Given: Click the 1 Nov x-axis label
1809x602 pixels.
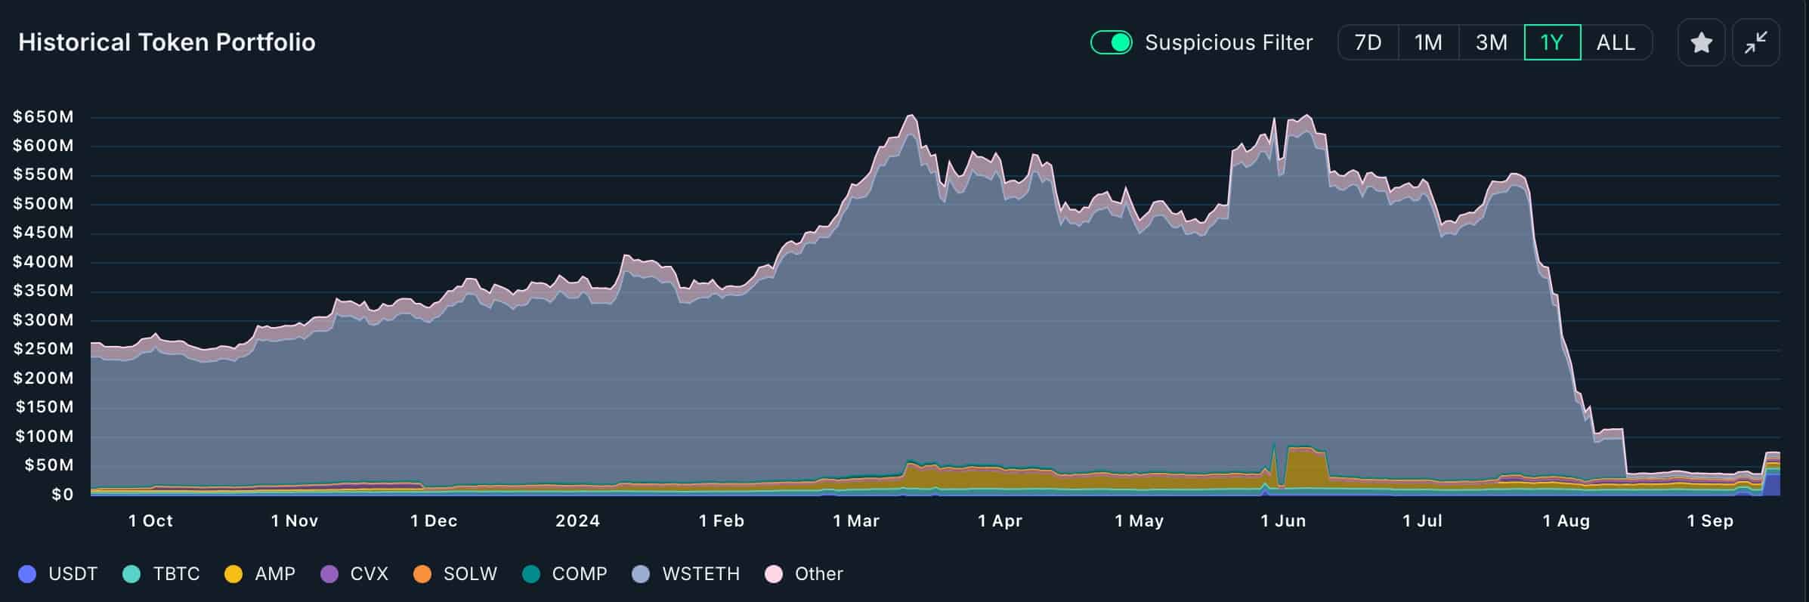Looking at the screenshot, I should 295,521.
